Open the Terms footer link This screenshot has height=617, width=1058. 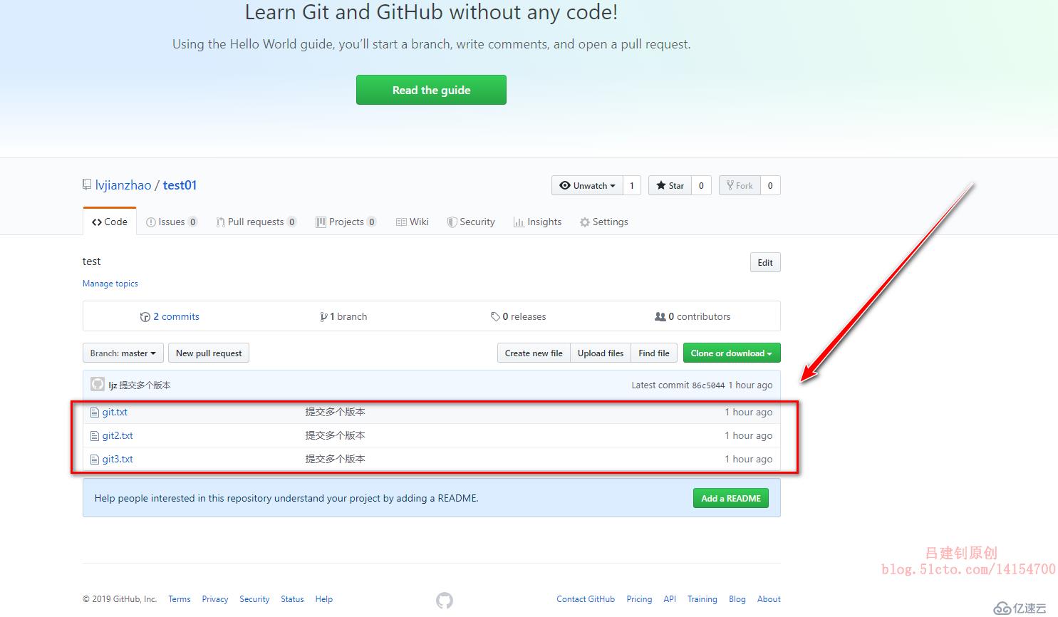(x=180, y=599)
